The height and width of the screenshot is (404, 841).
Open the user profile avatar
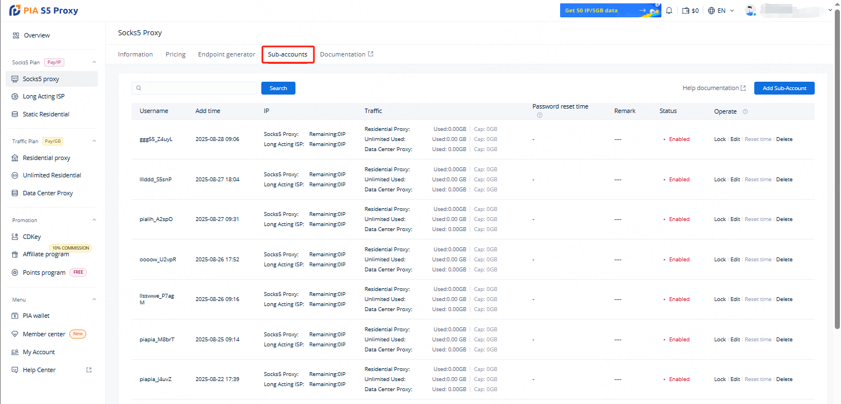click(750, 11)
